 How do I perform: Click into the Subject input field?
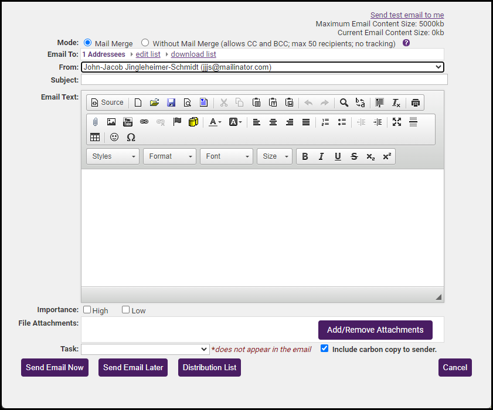click(264, 80)
